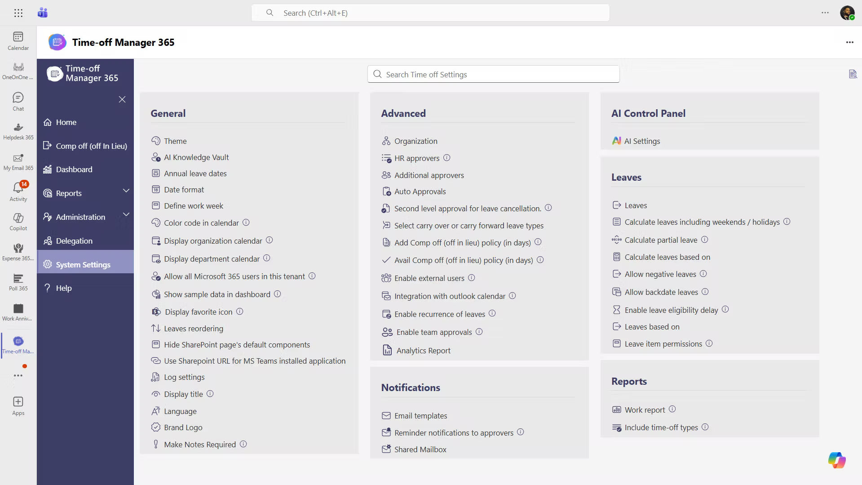
Task: Click info icon next to Allow negative leaves
Action: pyautogui.click(x=703, y=274)
